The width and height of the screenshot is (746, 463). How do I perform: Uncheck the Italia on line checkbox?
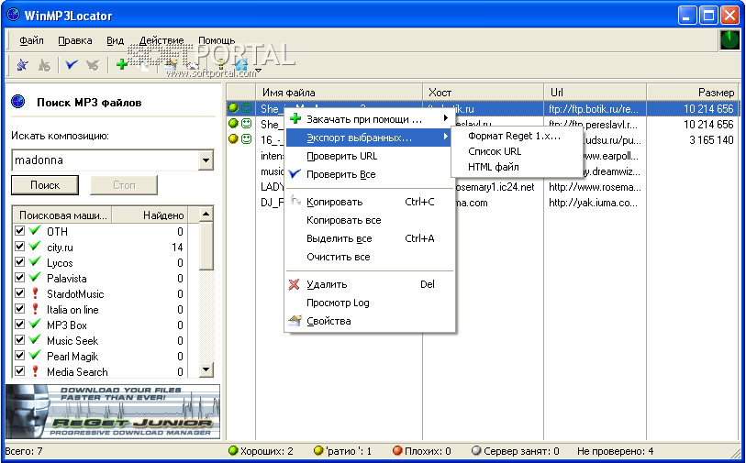click(x=19, y=310)
